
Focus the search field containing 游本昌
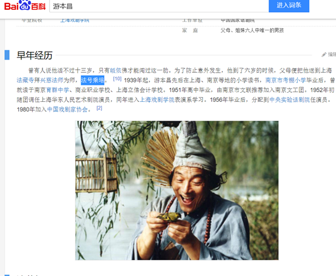point(159,6)
